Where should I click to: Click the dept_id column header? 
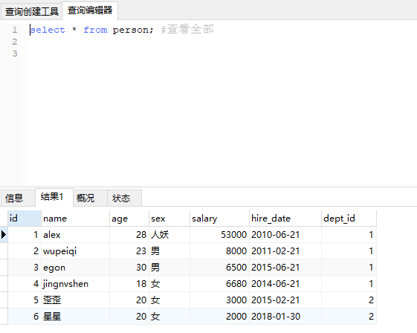(x=349, y=219)
